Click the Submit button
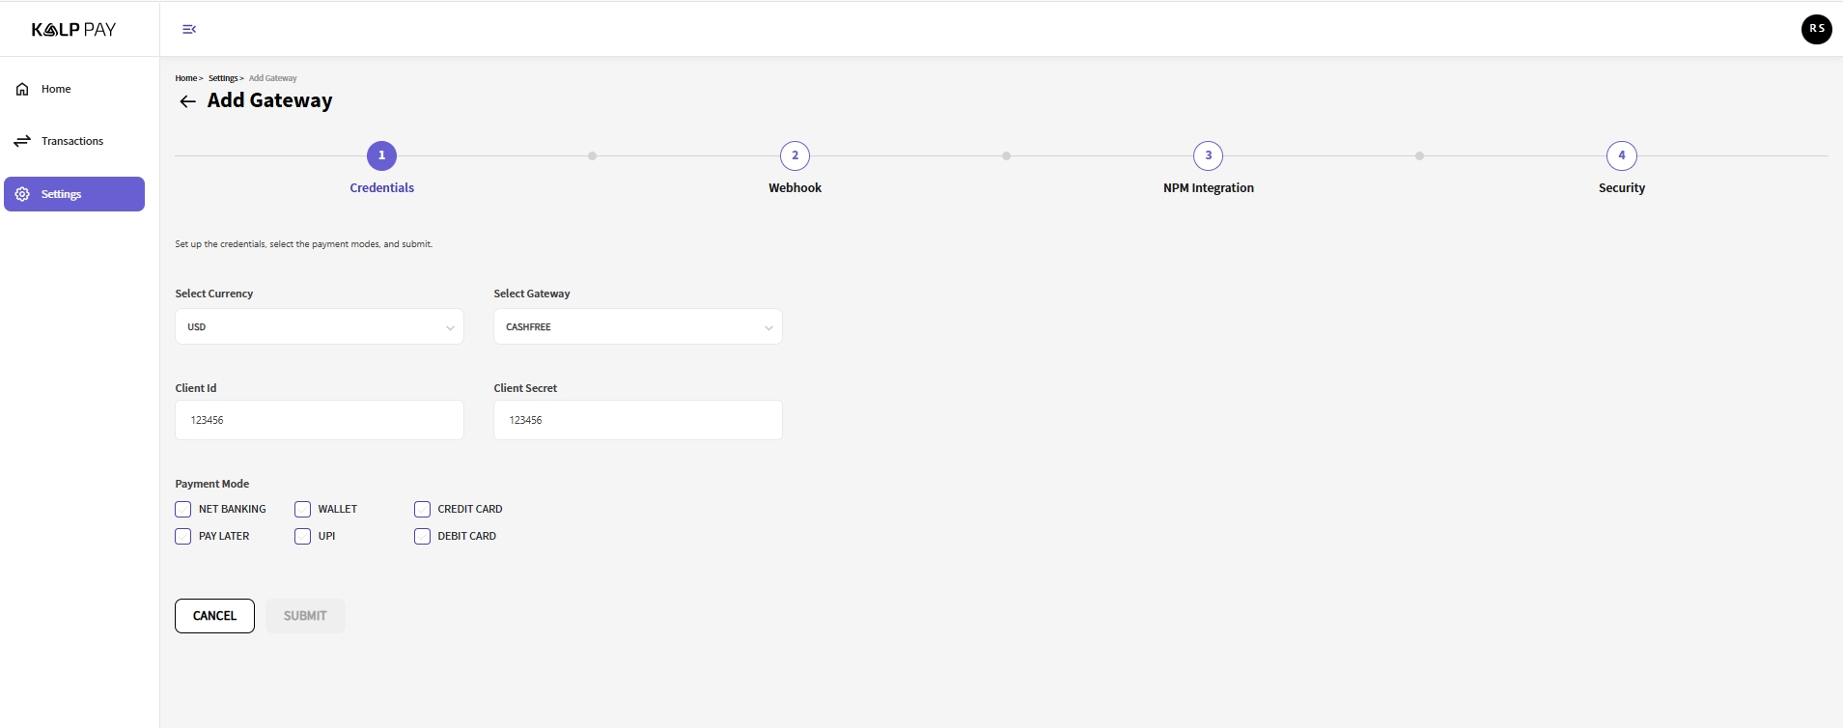Image resolution: width=1843 pixels, height=728 pixels. click(x=305, y=616)
